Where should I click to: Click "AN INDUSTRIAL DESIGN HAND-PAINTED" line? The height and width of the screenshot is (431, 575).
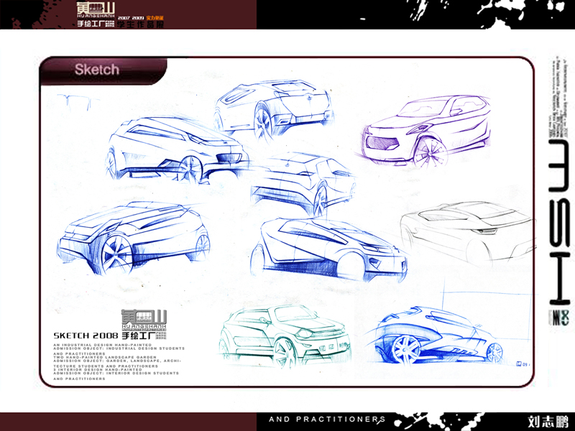pyautogui.click(x=102, y=345)
